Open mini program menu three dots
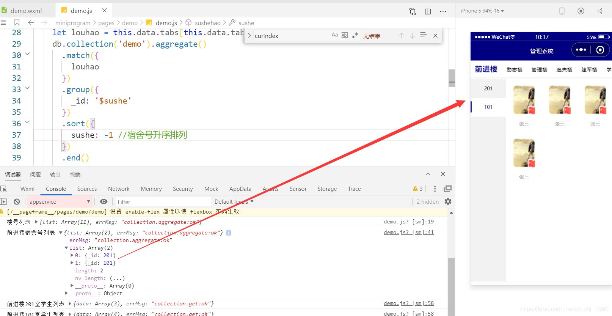Viewport: 612px width, 316px height. pos(581,50)
